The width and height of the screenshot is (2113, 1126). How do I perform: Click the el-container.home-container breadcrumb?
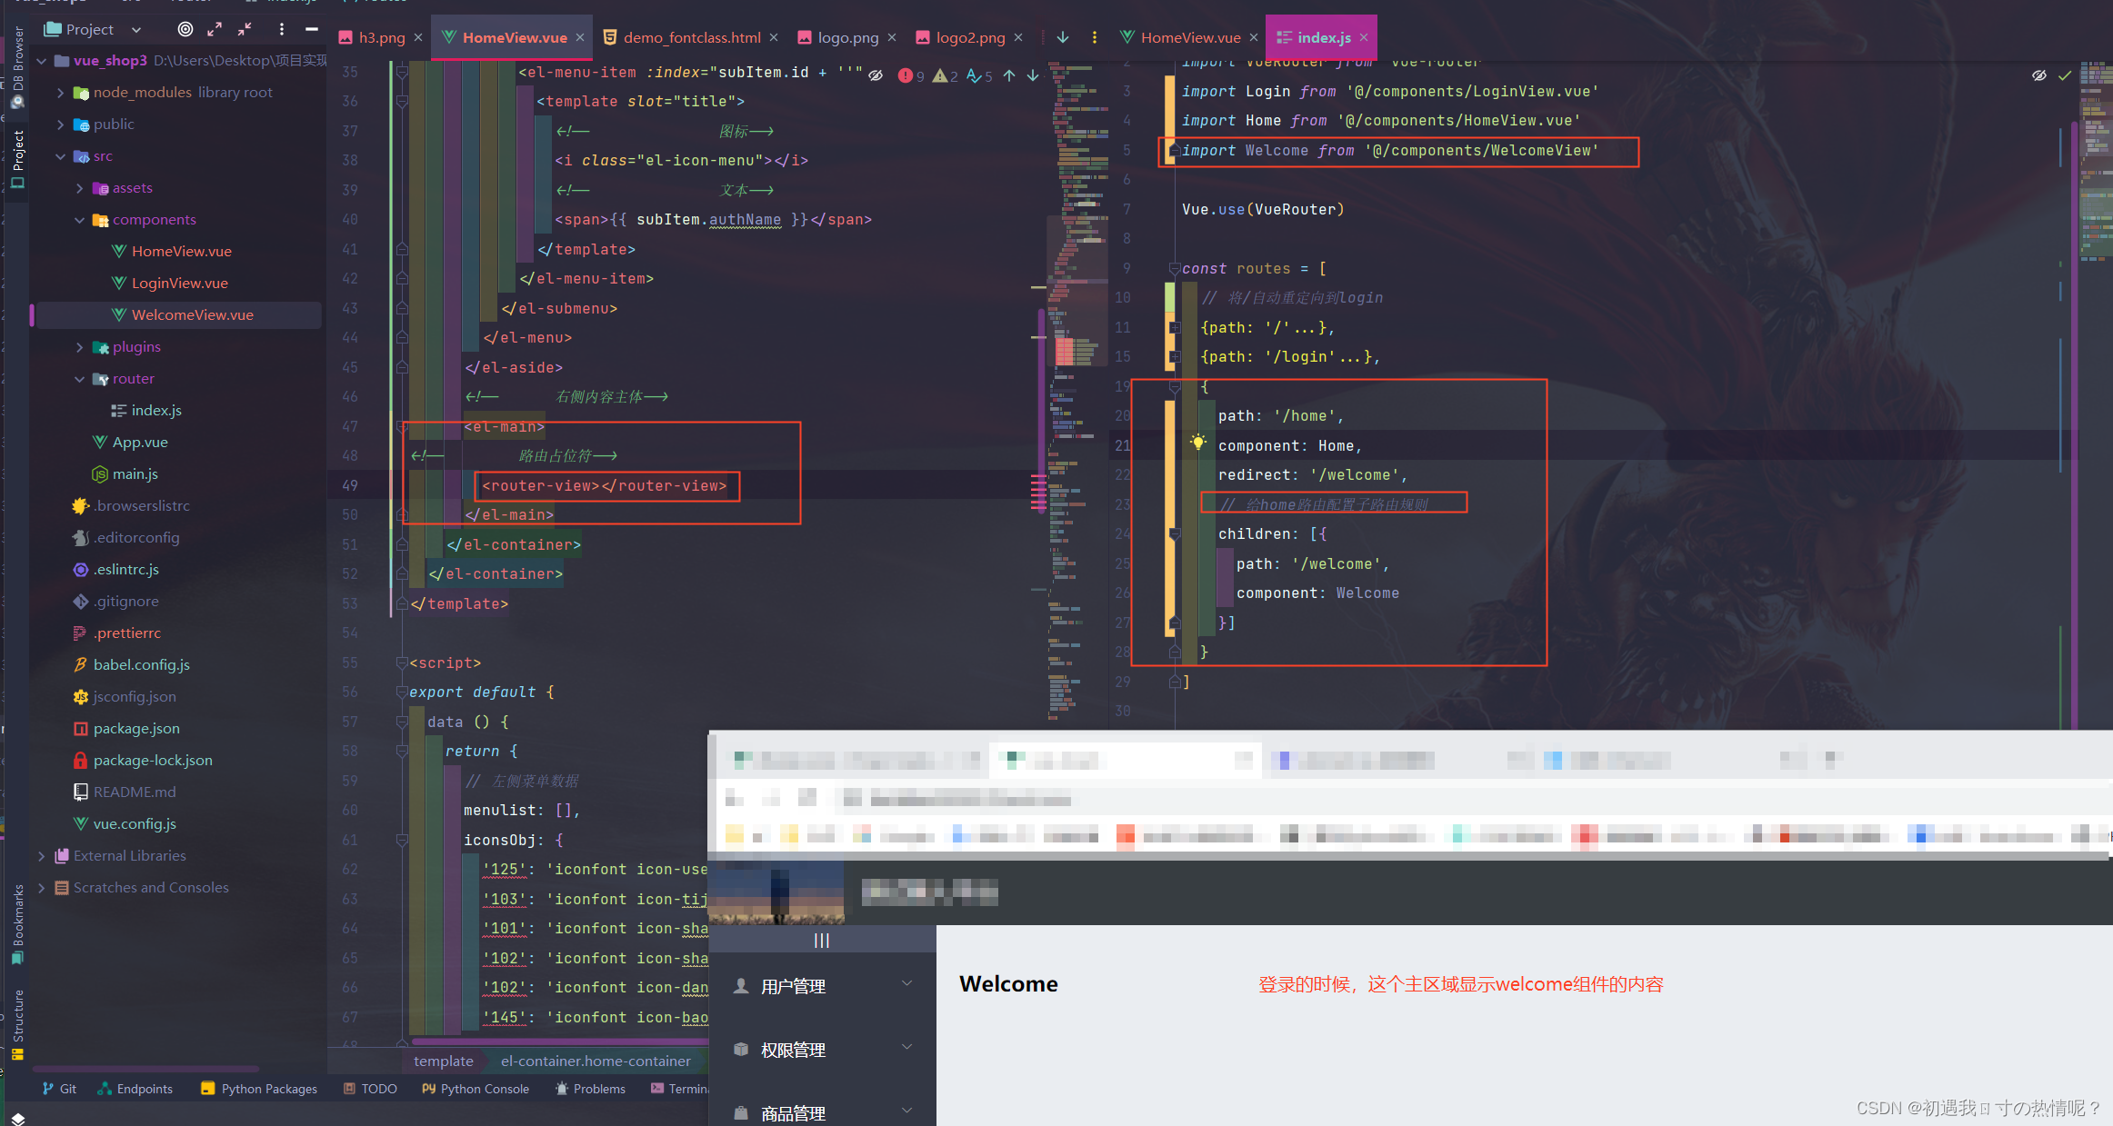click(x=596, y=1061)
